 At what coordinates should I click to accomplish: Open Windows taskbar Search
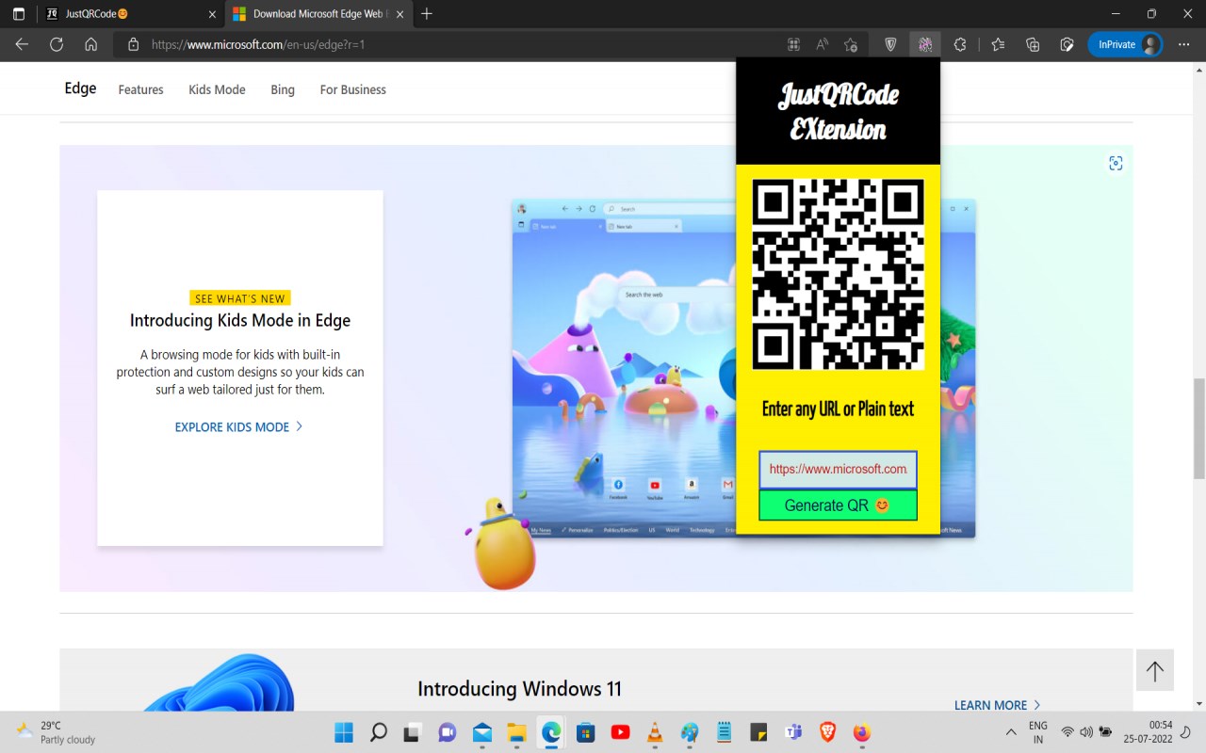[379, 732]
